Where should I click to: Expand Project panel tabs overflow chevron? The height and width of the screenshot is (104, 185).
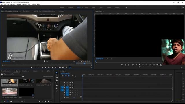tap(53, 71)
